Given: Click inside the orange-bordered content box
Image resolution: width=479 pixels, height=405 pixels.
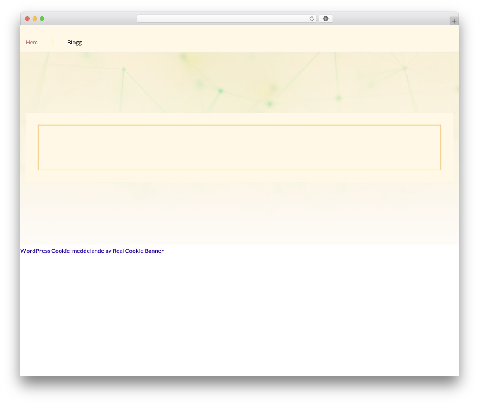Looking at the screenshot, I should 239,148.
